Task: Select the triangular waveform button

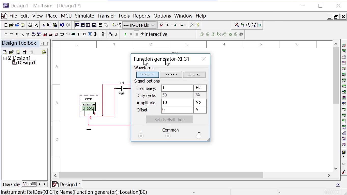Action: (x=171, y=75)
